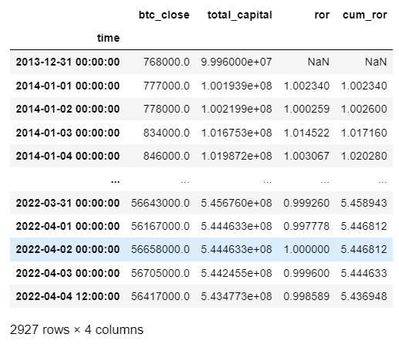Image resolution: width=399 pixels, height=344 pixels.
Task: Click cum_ror 5.446812 in 2022-04-02 row
Action: pyautogui.click(x=363, y=249)
